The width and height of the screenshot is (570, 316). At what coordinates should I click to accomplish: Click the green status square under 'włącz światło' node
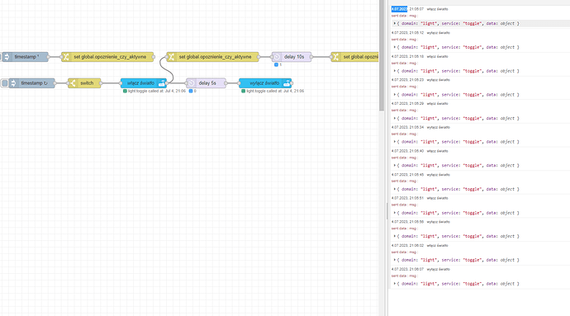[x=125, y=91]
